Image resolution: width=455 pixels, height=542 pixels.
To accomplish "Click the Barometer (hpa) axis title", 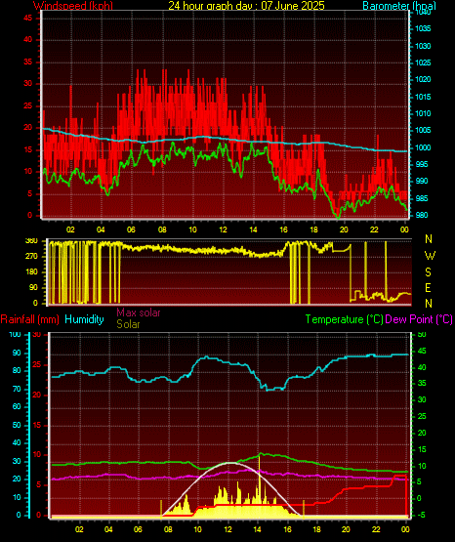I will [x=399, y=6].
